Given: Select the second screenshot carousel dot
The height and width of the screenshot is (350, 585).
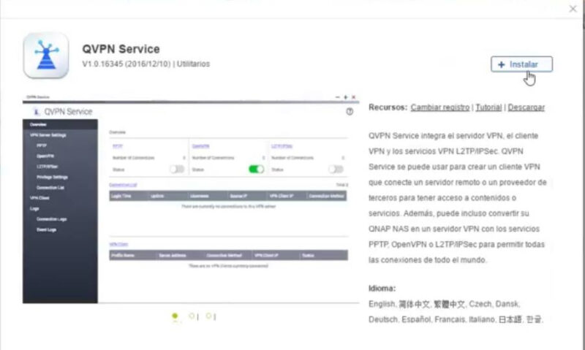Looking at the screenshot, I should point(192,316).
